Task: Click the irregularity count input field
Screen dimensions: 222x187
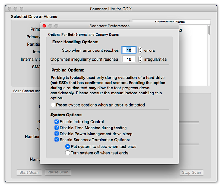Action: pos(129,59)
